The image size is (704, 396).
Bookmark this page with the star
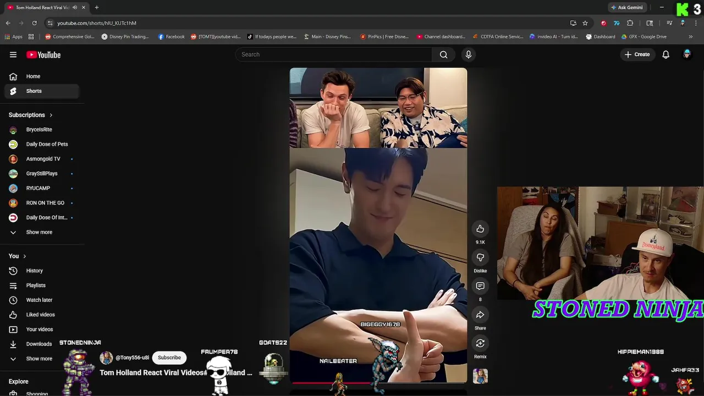585,23
